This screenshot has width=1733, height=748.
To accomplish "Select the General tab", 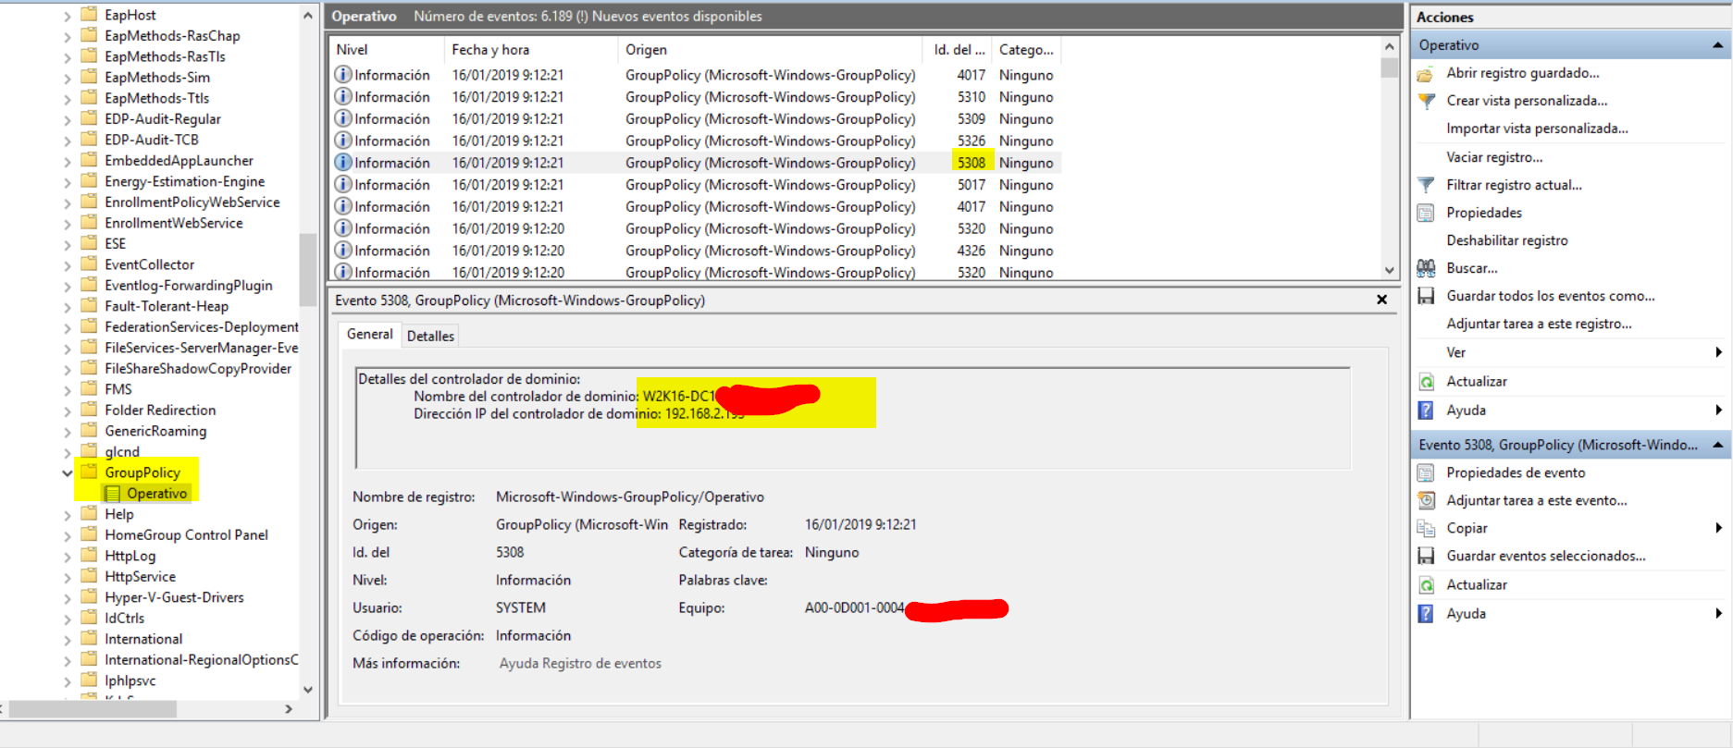I will coord(369,335).
